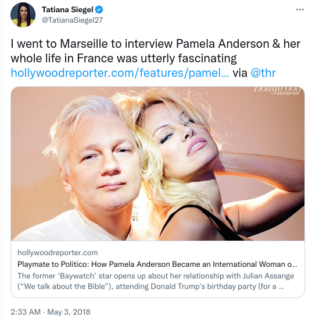Viewport: 312px width, 321px height.
Task: Open the Playmate to Politico headline
Action: (x=157, y=264)
